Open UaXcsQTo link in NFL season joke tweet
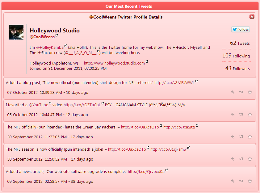 tap(127, 149)
